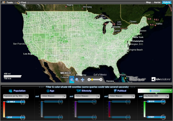Click the Gulf of Mexico label
The width and height of the screenshot is (173, 121).
tap(100, 75)
